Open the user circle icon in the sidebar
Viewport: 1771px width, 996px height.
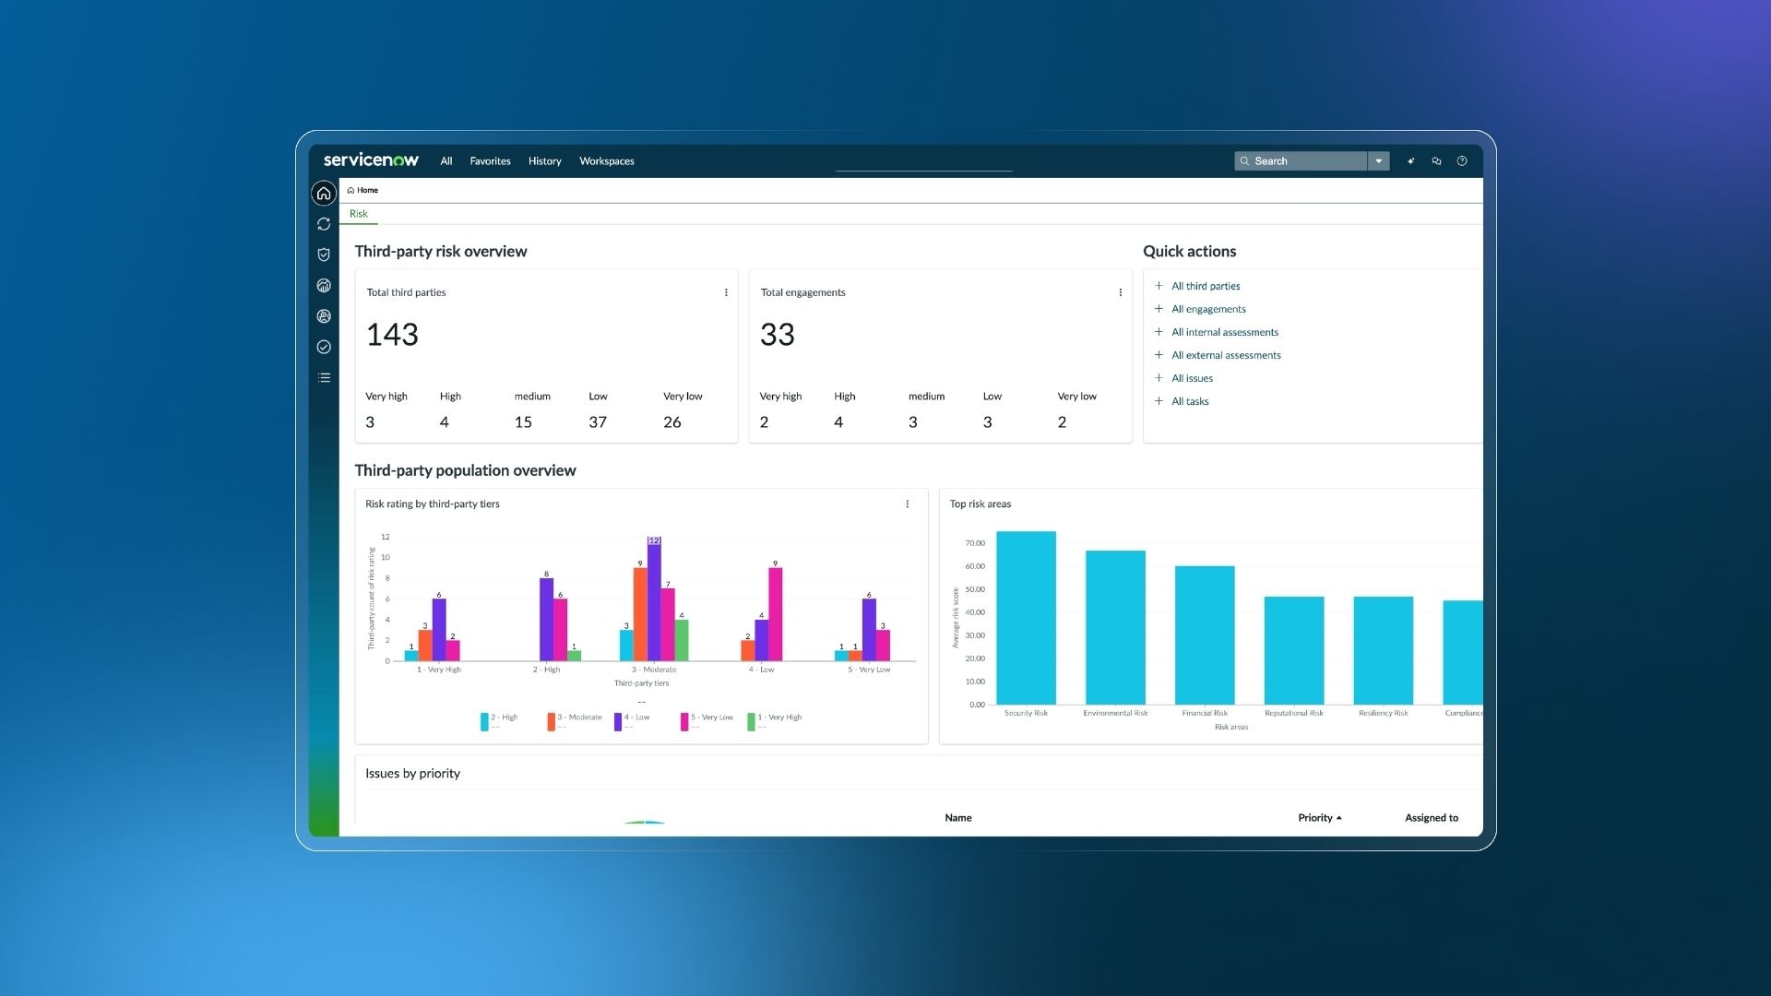pos(324,316)
